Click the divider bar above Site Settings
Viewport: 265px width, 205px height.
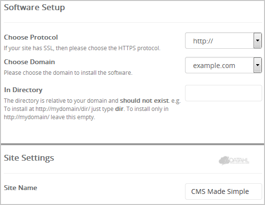pyautogui.click(x=132, y=144)
